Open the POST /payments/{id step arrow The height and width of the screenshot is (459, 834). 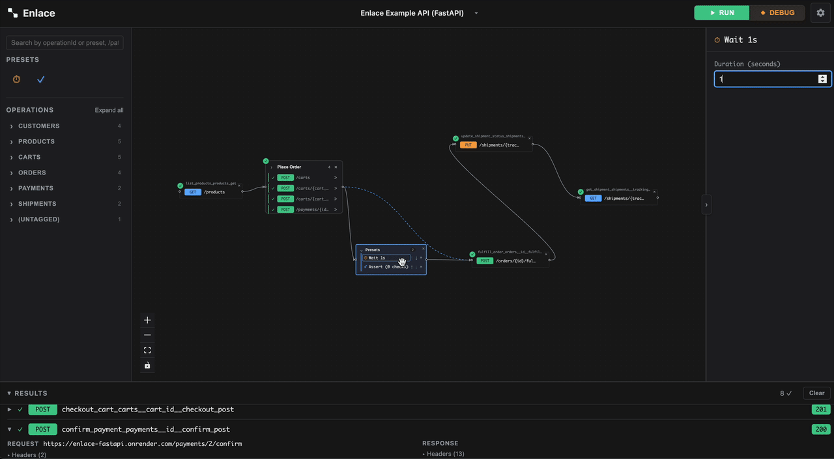click(x=336, y=210)
